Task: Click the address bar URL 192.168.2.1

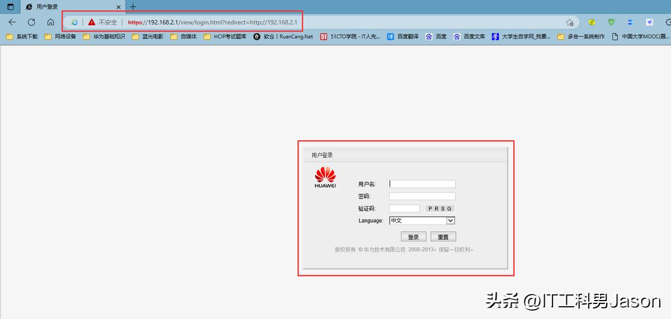Action: pyautogui.click(x=212, y=22)
